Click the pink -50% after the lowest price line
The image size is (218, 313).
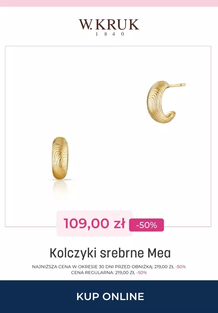tap(181, 267)
